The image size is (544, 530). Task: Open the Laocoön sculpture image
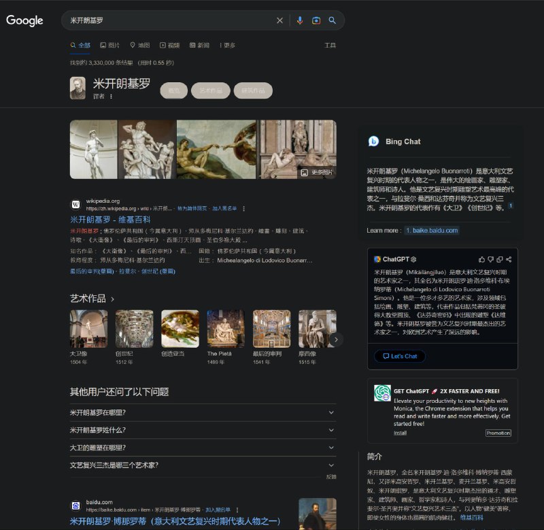tap(147, 149)
